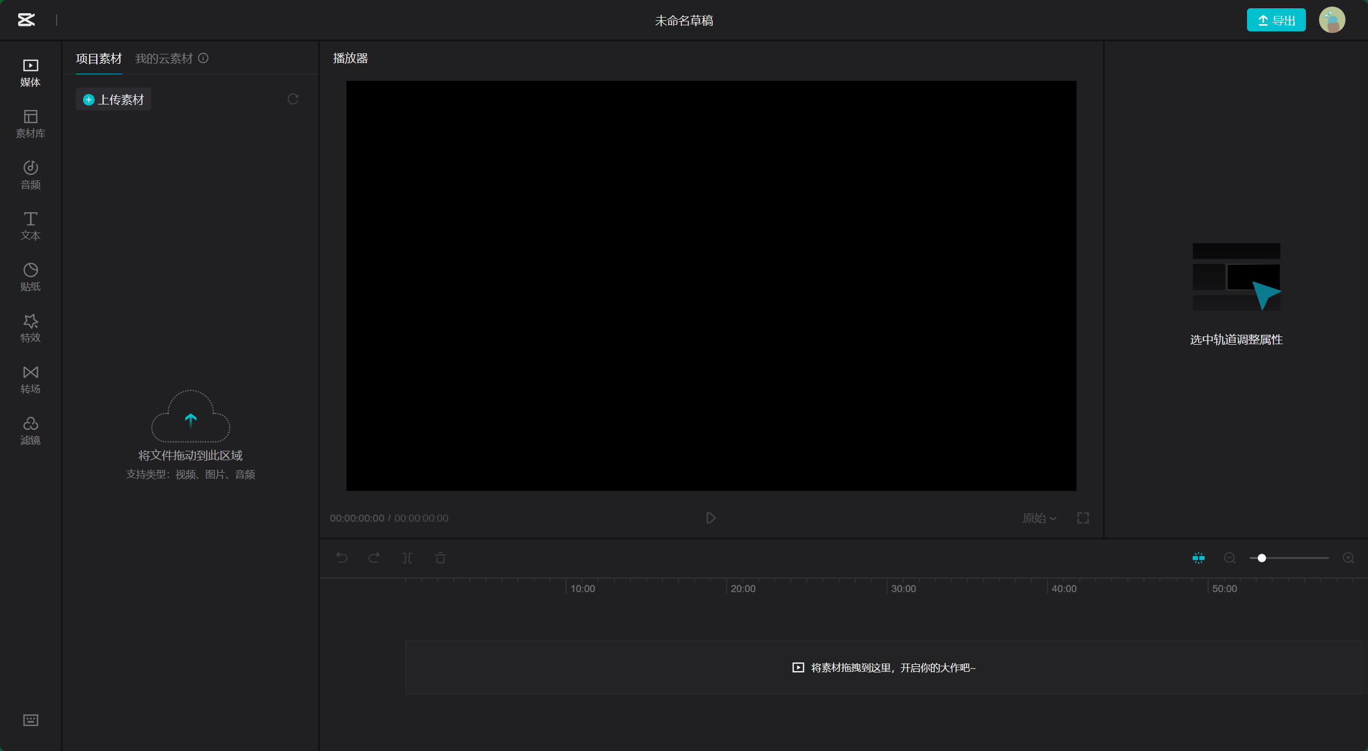Click the refresh icon in media panel
This screenshot has height=751, width=1368.
(x=293, y=99)
